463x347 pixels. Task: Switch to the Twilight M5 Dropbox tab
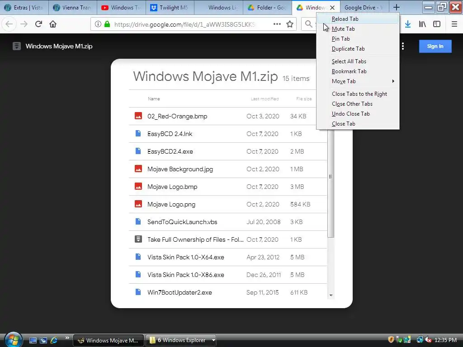click(x=170, y=8)
